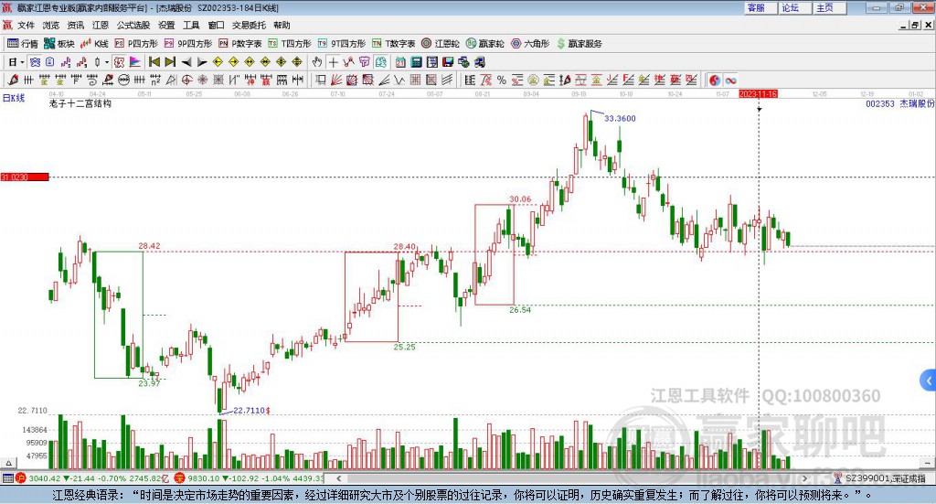Click the 客服 button in title bar
936x504 pixels.
760,7
